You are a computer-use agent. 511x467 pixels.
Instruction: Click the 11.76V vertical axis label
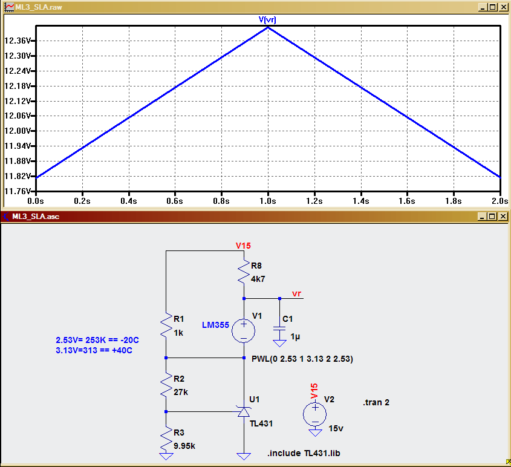[x=18, y=191]
